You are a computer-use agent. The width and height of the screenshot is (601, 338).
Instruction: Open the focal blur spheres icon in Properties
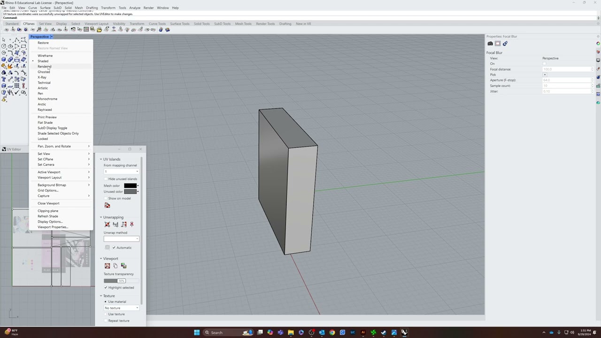point(505,44)
